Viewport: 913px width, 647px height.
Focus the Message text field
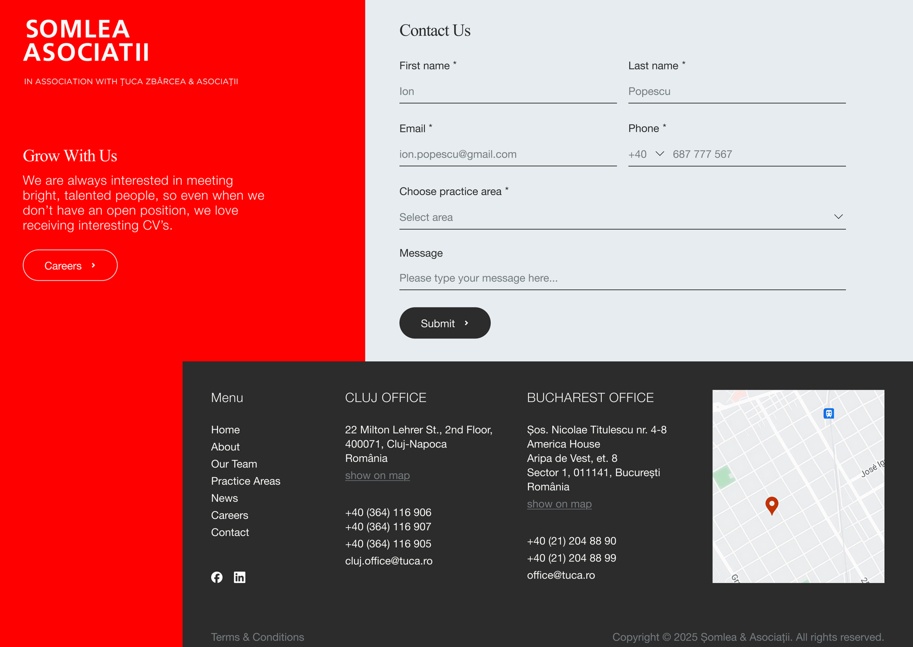pyautogui.click(x=622, y=278)
